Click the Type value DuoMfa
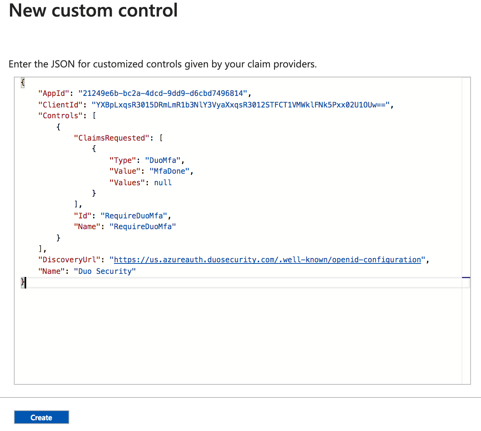481x431 pixels. point(163,160)
